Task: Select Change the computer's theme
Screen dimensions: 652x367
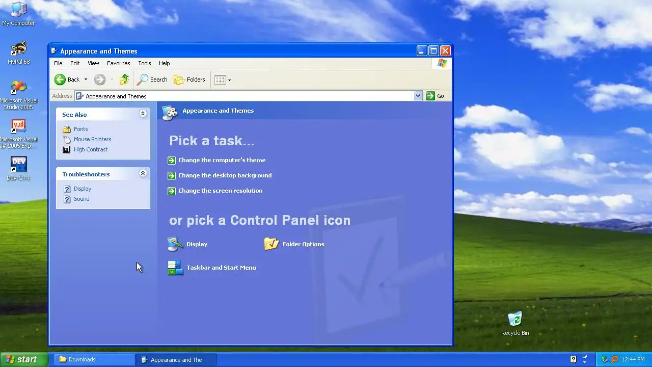Action: [222, 160]
